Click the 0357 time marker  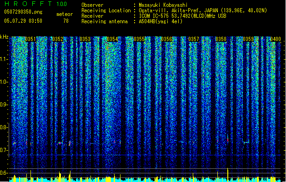[x=194, y=39]
